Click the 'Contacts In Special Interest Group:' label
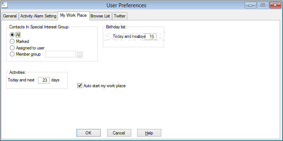Image resolution: width=283 pixels, height=141 pixels. coord(39,27)
